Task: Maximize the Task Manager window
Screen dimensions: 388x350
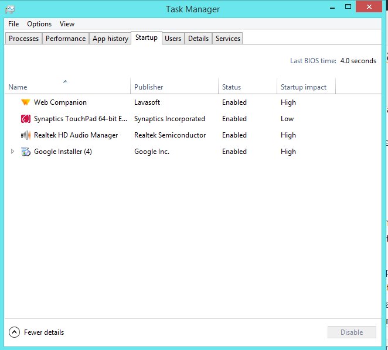Action: [348, 7]
